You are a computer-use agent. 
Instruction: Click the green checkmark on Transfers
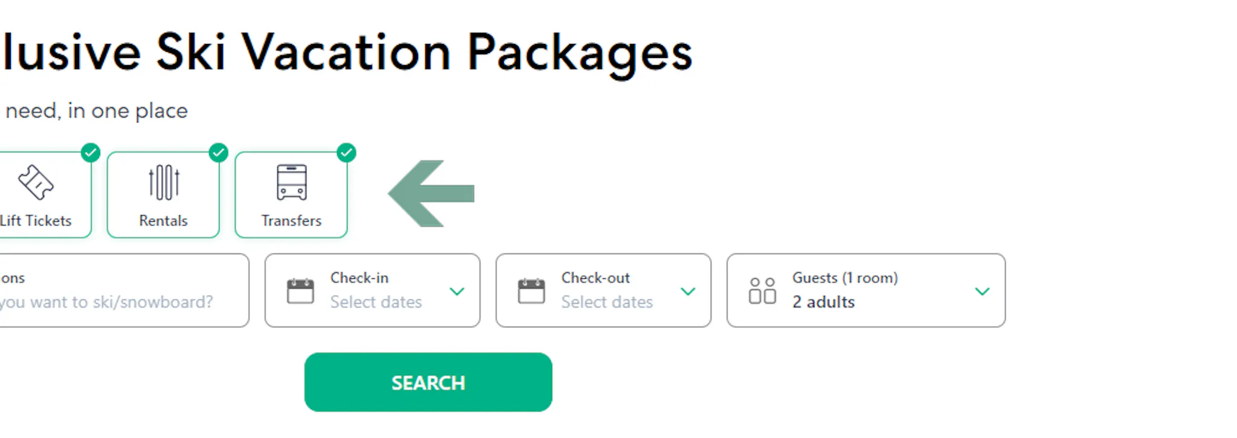coord(347,153)
